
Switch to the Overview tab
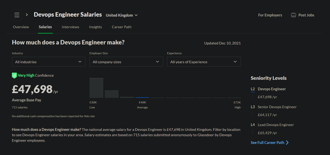pyautogui.click(x=21, y=27)
